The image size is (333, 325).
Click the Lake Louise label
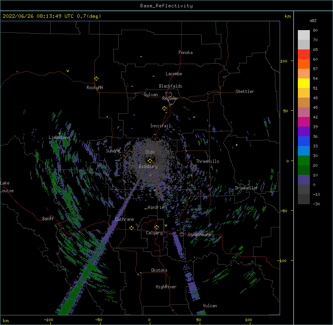[x=7, y=187]
